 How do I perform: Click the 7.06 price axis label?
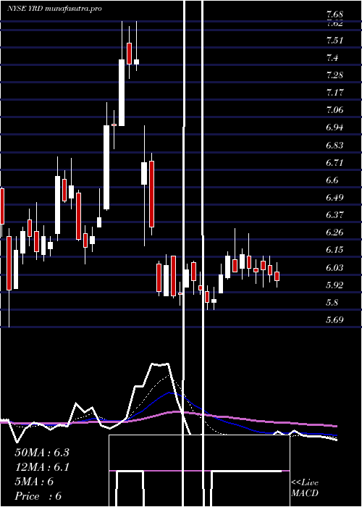click(x=334, y=110)
